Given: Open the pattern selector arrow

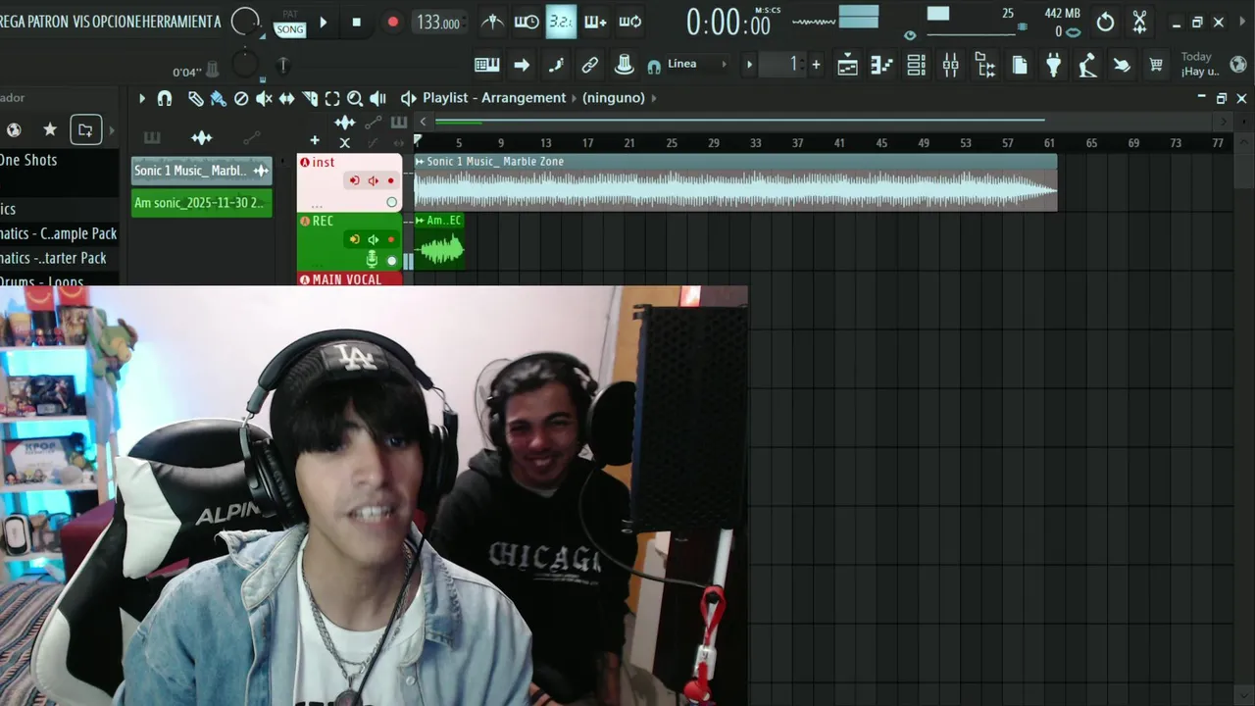Looking at the screenshot, I should (x=749, y=65).
